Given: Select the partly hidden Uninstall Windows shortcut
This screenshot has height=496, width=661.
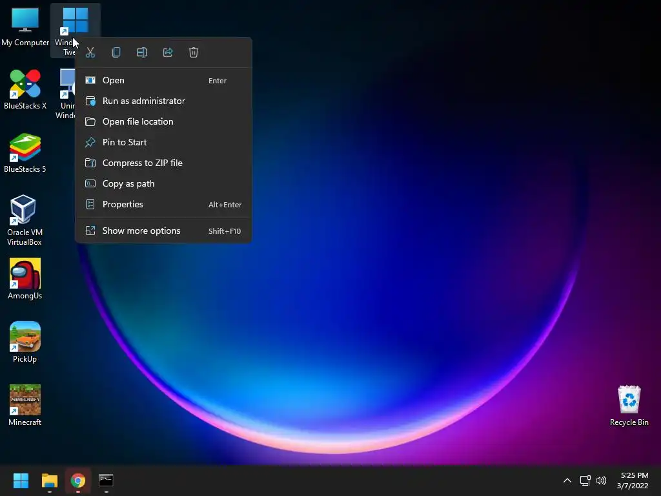Looking at the screenshot, I should (x=66, y=94).
